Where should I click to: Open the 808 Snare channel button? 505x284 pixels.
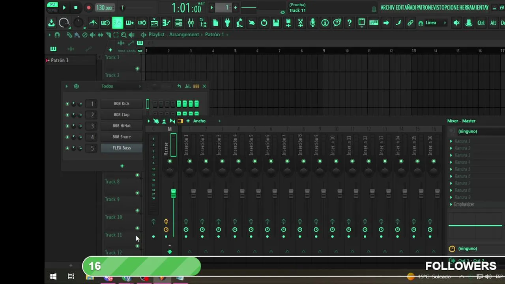point(122,137)
